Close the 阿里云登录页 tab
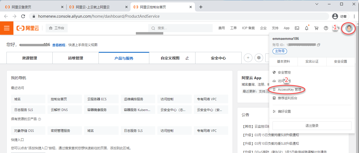Screen dimensions: 359x153 pyautogui.click(x=62, y=7)
